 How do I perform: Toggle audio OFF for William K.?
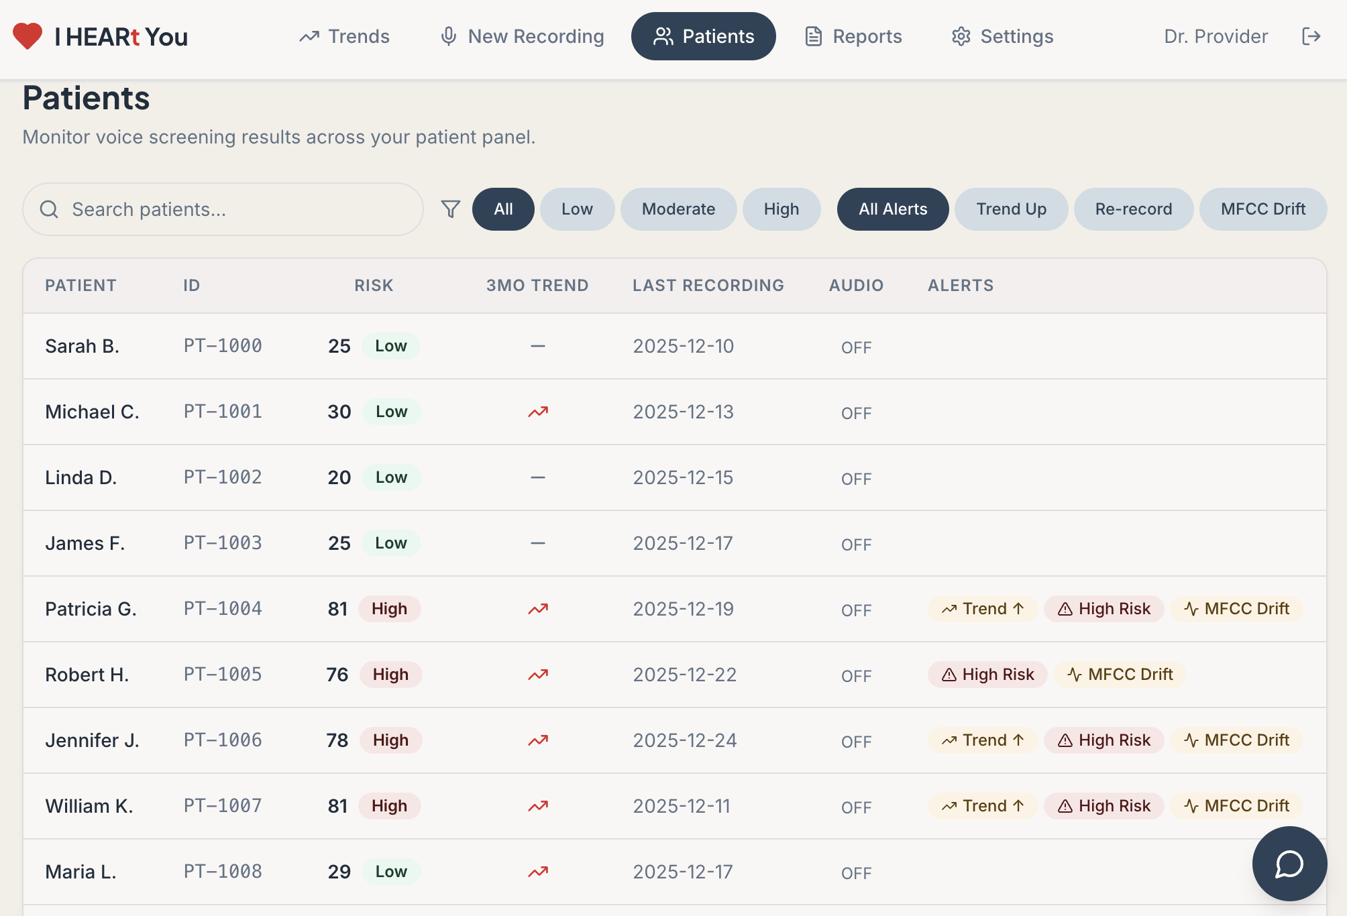pos(856,807)
